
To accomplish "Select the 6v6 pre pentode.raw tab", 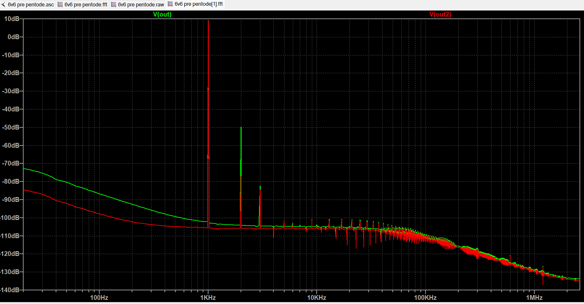I will tap(137, 4).
